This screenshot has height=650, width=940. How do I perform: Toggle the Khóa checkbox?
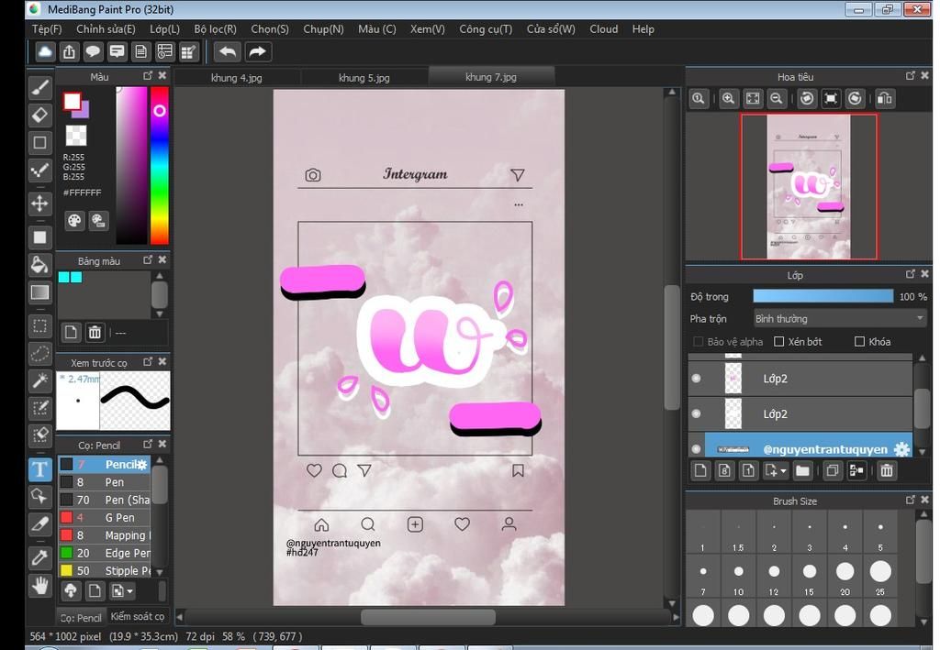click(859, 342)
